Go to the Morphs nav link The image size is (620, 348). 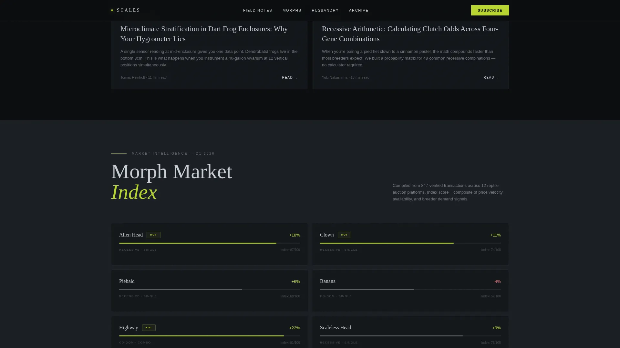point(292,10)
